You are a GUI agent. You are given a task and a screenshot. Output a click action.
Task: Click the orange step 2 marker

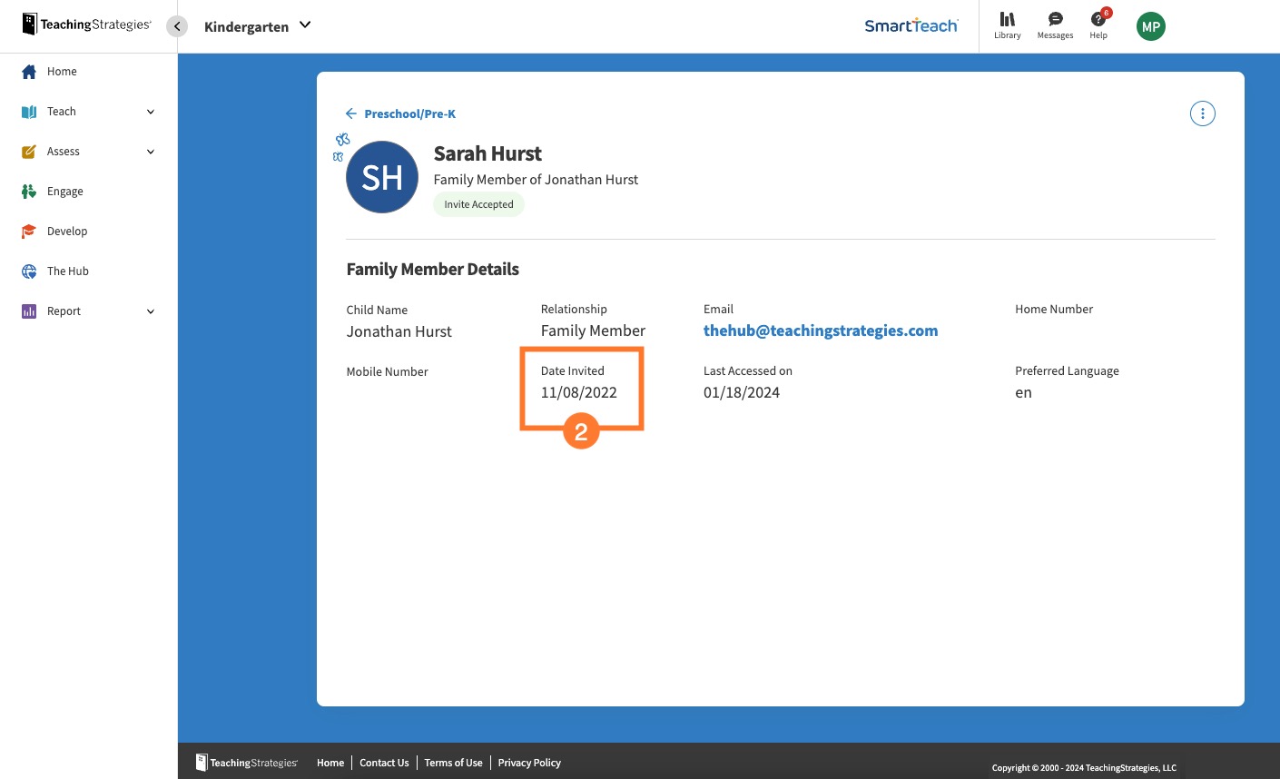click(x=581, y=431)
